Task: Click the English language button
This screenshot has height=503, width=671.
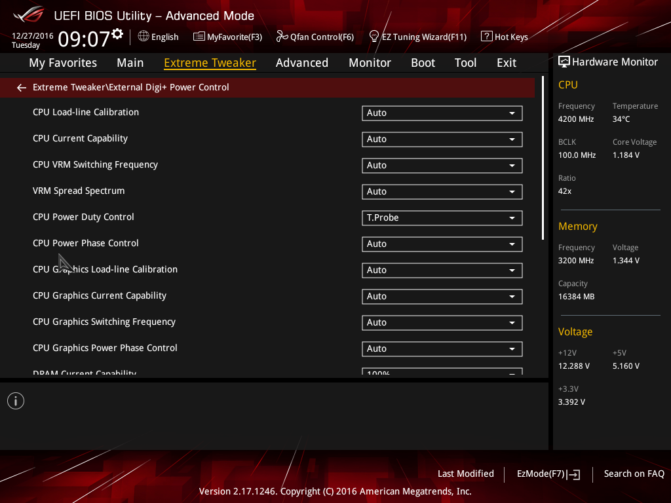Action: (159, 37)
